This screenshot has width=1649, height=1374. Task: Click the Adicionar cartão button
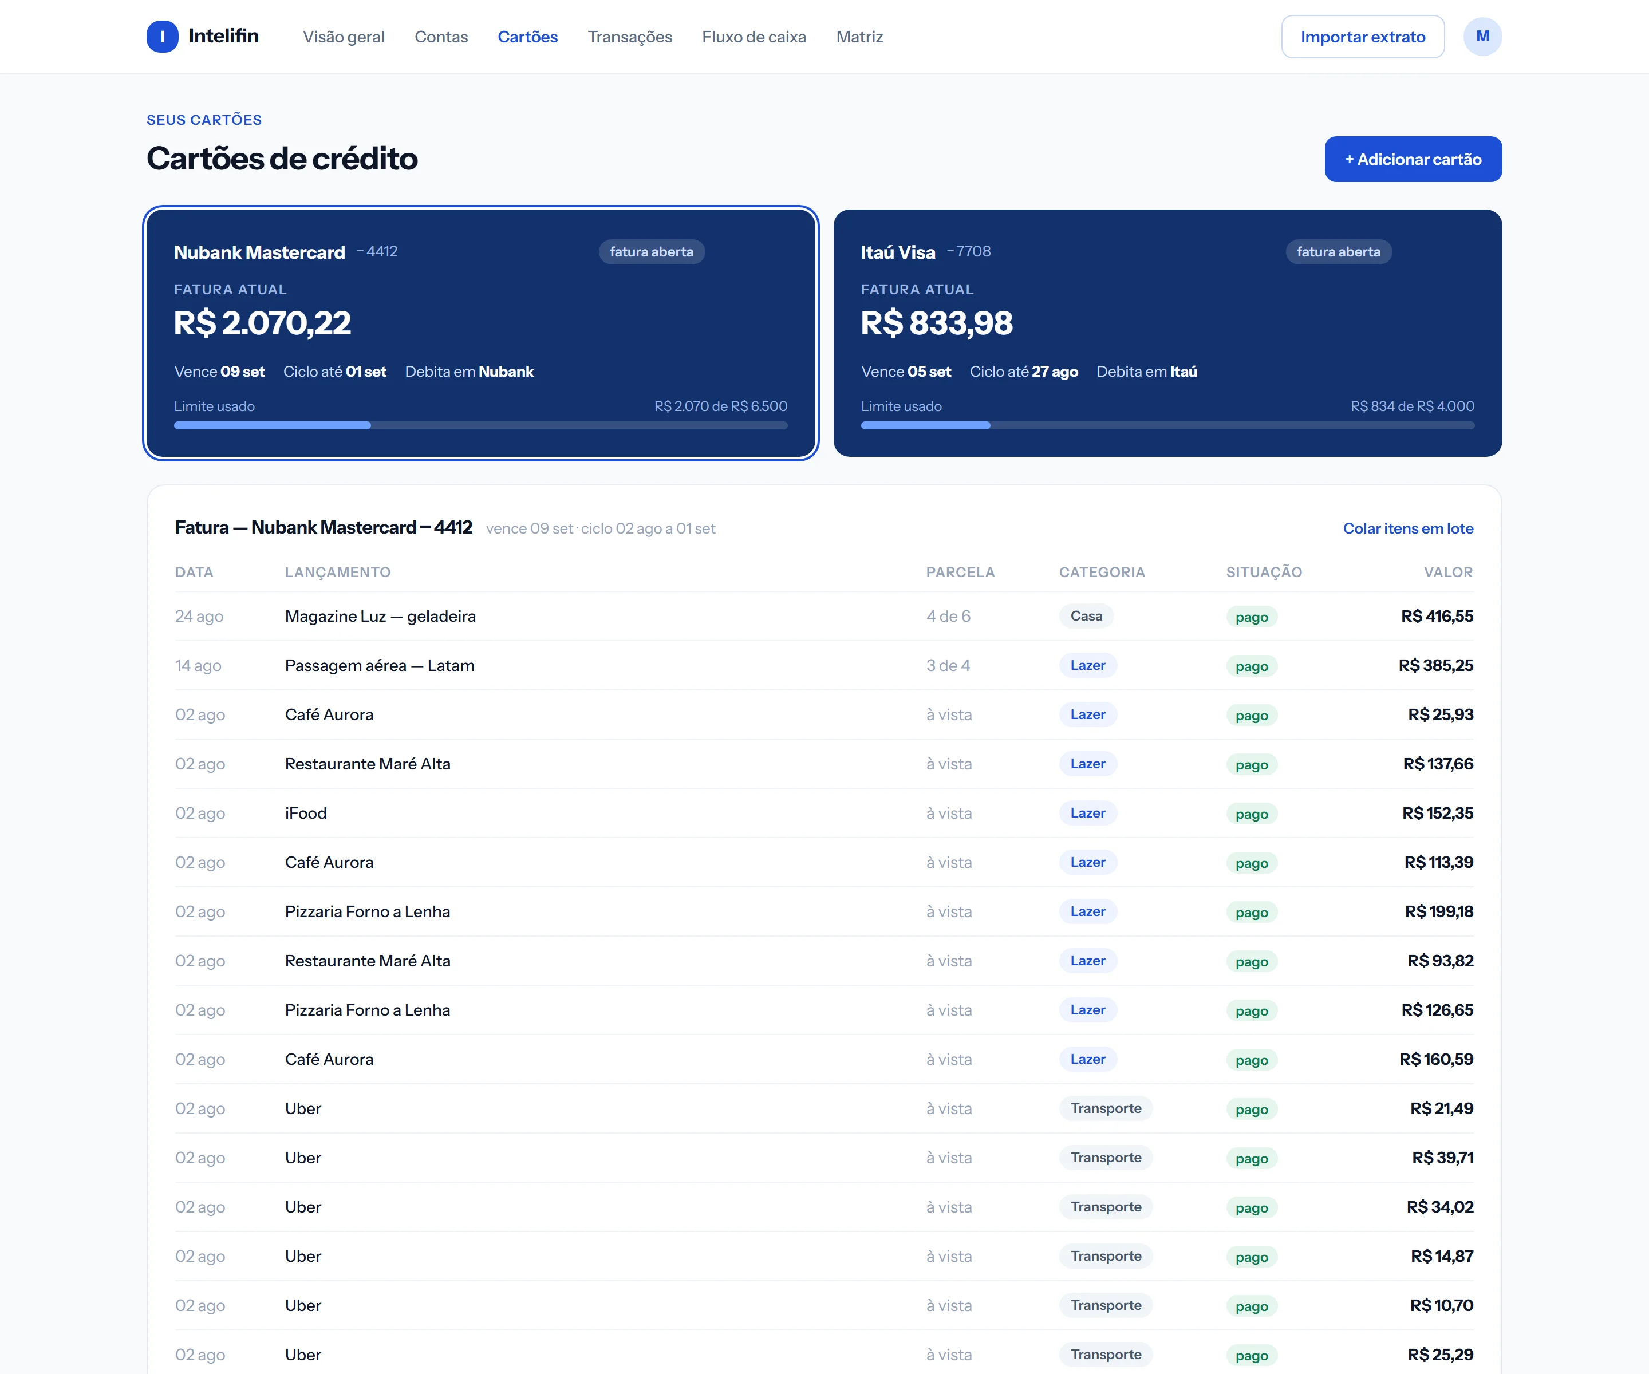click(x=1413, y=159)
